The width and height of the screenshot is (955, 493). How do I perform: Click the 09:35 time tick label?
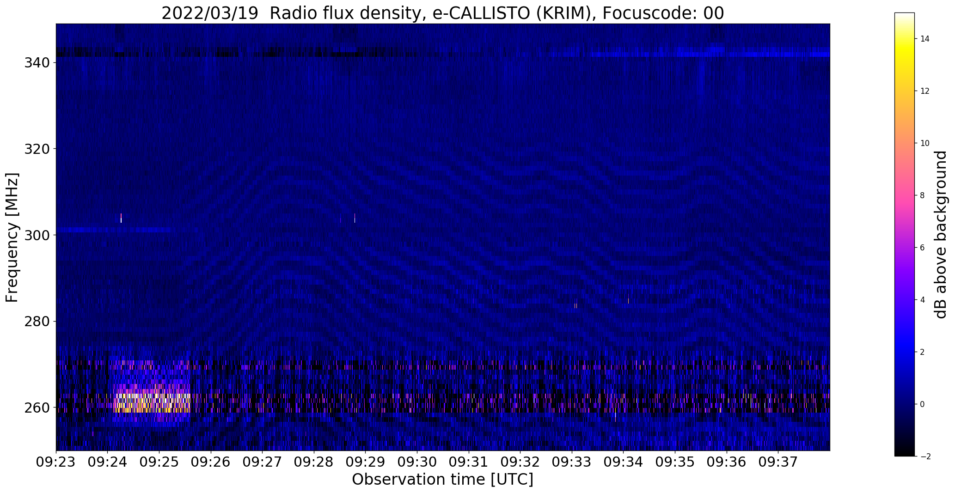[x=675, y=462]
